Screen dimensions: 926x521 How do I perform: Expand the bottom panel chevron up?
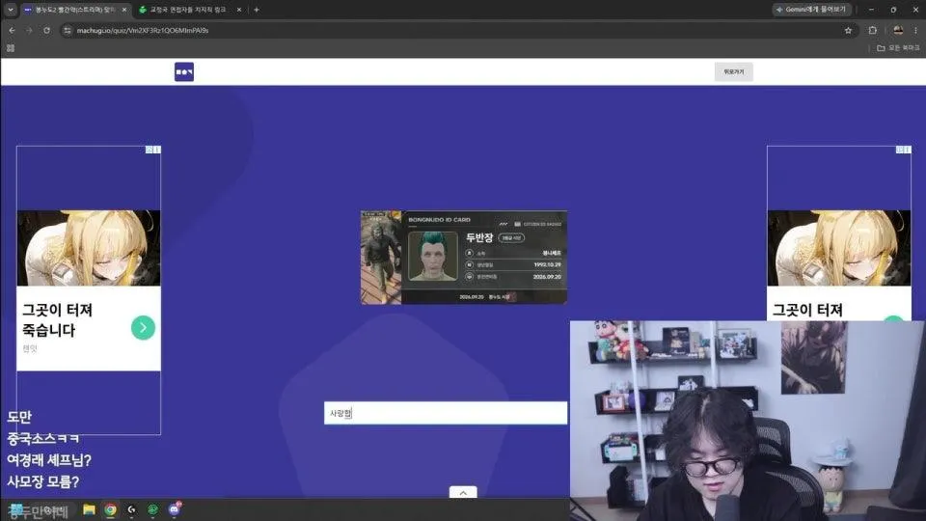463,492
